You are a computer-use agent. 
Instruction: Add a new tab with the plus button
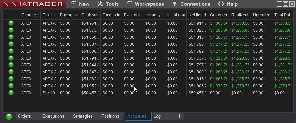click(x=180, y=116)
